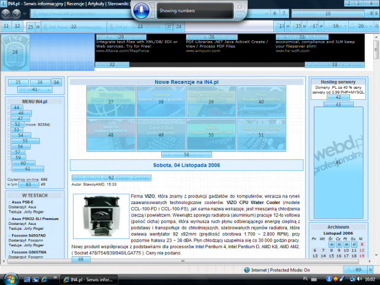
Task: Open the Quick Tabs view icon
Action: (x=31, y=27)
